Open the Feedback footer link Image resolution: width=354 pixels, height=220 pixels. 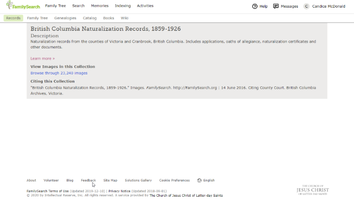pos(88,181)
